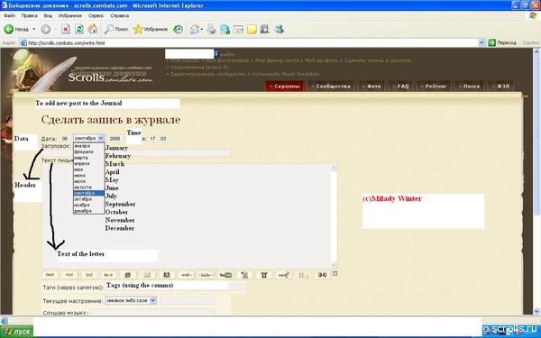Image resolution: width=541 pixels, height=338 pixels.
Task: Click the Discuss toolbar icon
Action: 238,30
